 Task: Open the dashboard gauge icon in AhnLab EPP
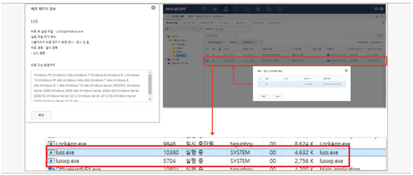tap(205, 9)
